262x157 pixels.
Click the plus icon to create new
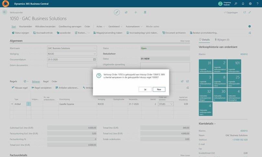click(136, 12)
